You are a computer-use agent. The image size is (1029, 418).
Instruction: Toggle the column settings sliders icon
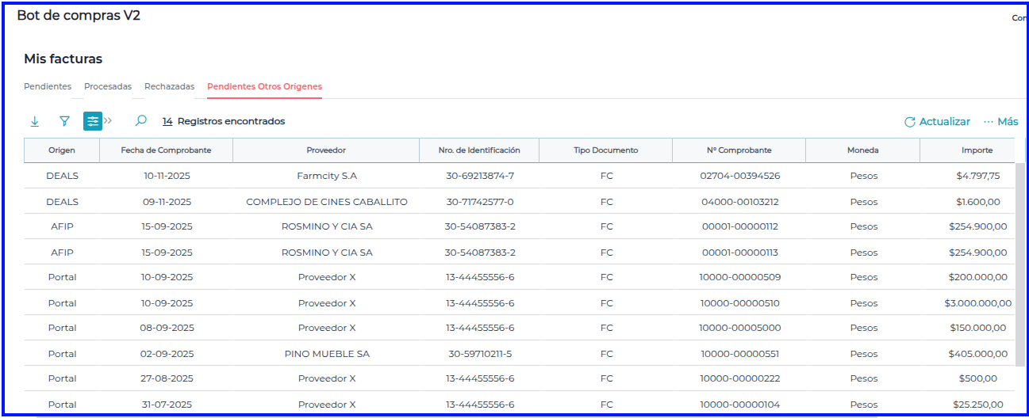93,121
